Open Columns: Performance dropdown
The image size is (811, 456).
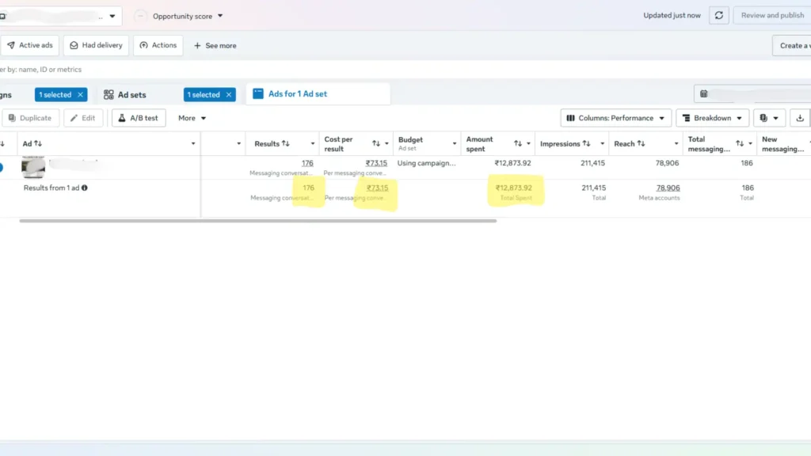click(615, 118)
